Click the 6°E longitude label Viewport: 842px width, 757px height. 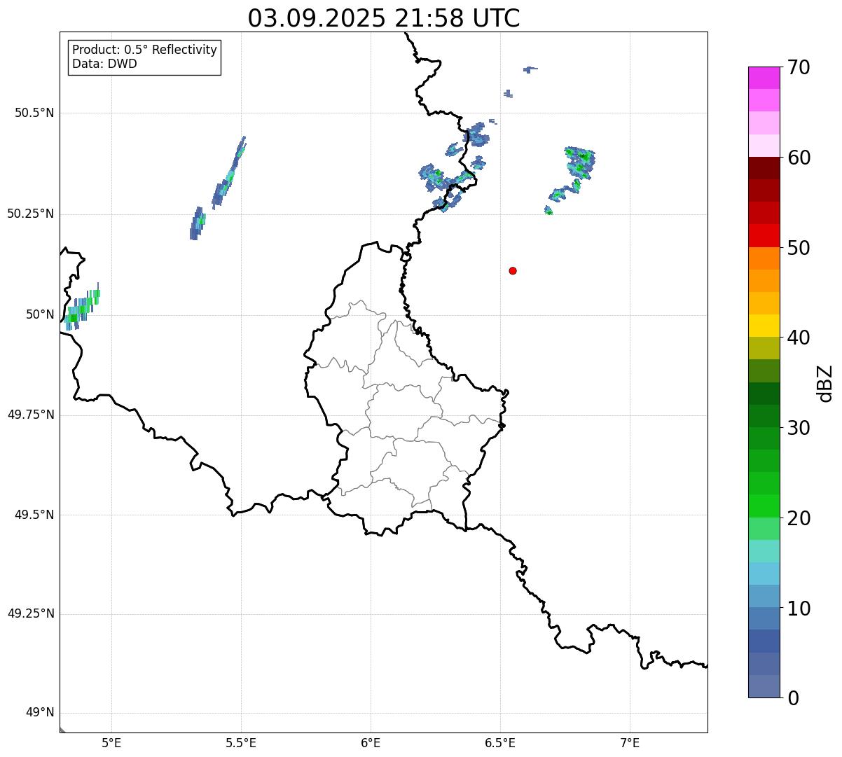(x=371, y=743)
